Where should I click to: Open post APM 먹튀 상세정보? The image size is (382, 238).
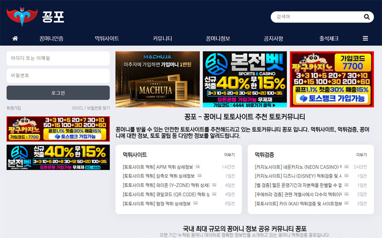pos(158,167)
